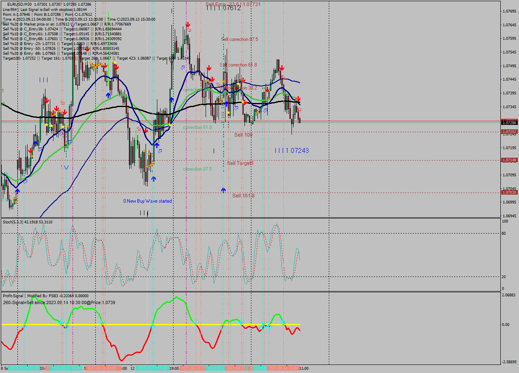This screenshot has width=519, height=373.
Task: Click the Target100: 1.07252 targets line
Action: (97, 58)
